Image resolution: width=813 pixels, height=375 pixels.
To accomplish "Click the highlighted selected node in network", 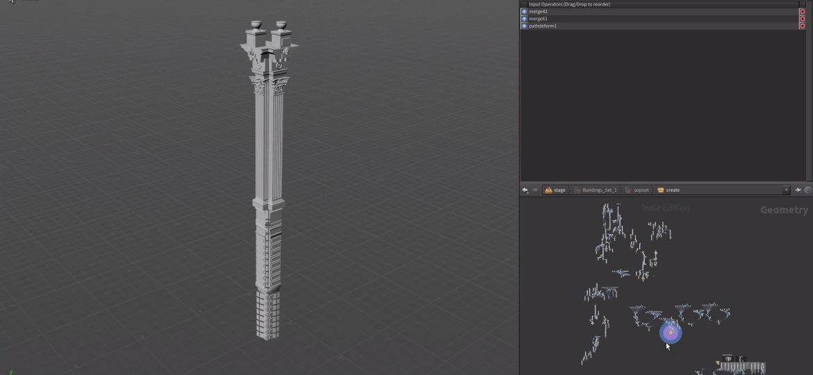I will (x=671, y=333).
